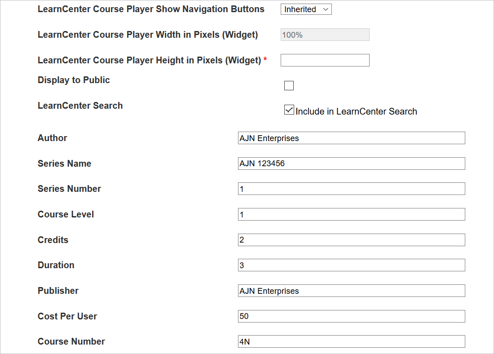
Task: Click the Course Player Width field
Action: pos(325,35)
